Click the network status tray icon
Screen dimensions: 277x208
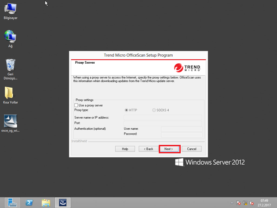click(x=245, y=203)
